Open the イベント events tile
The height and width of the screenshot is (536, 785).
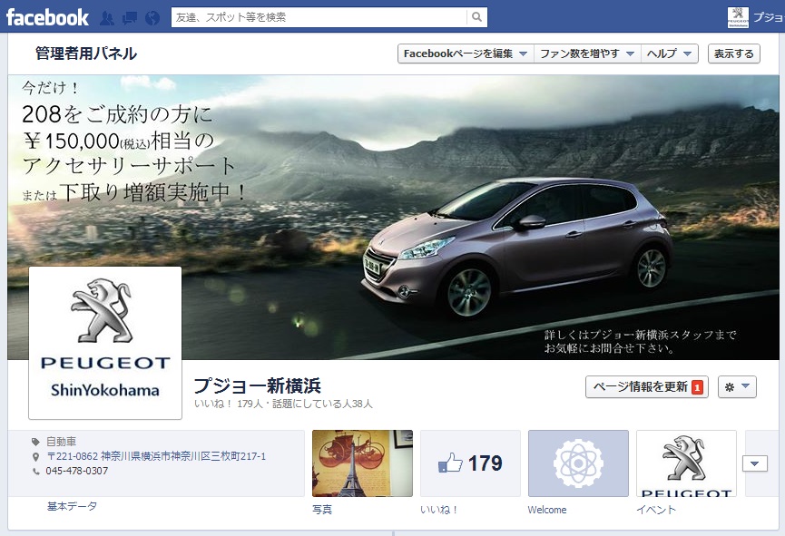[686, 463]
